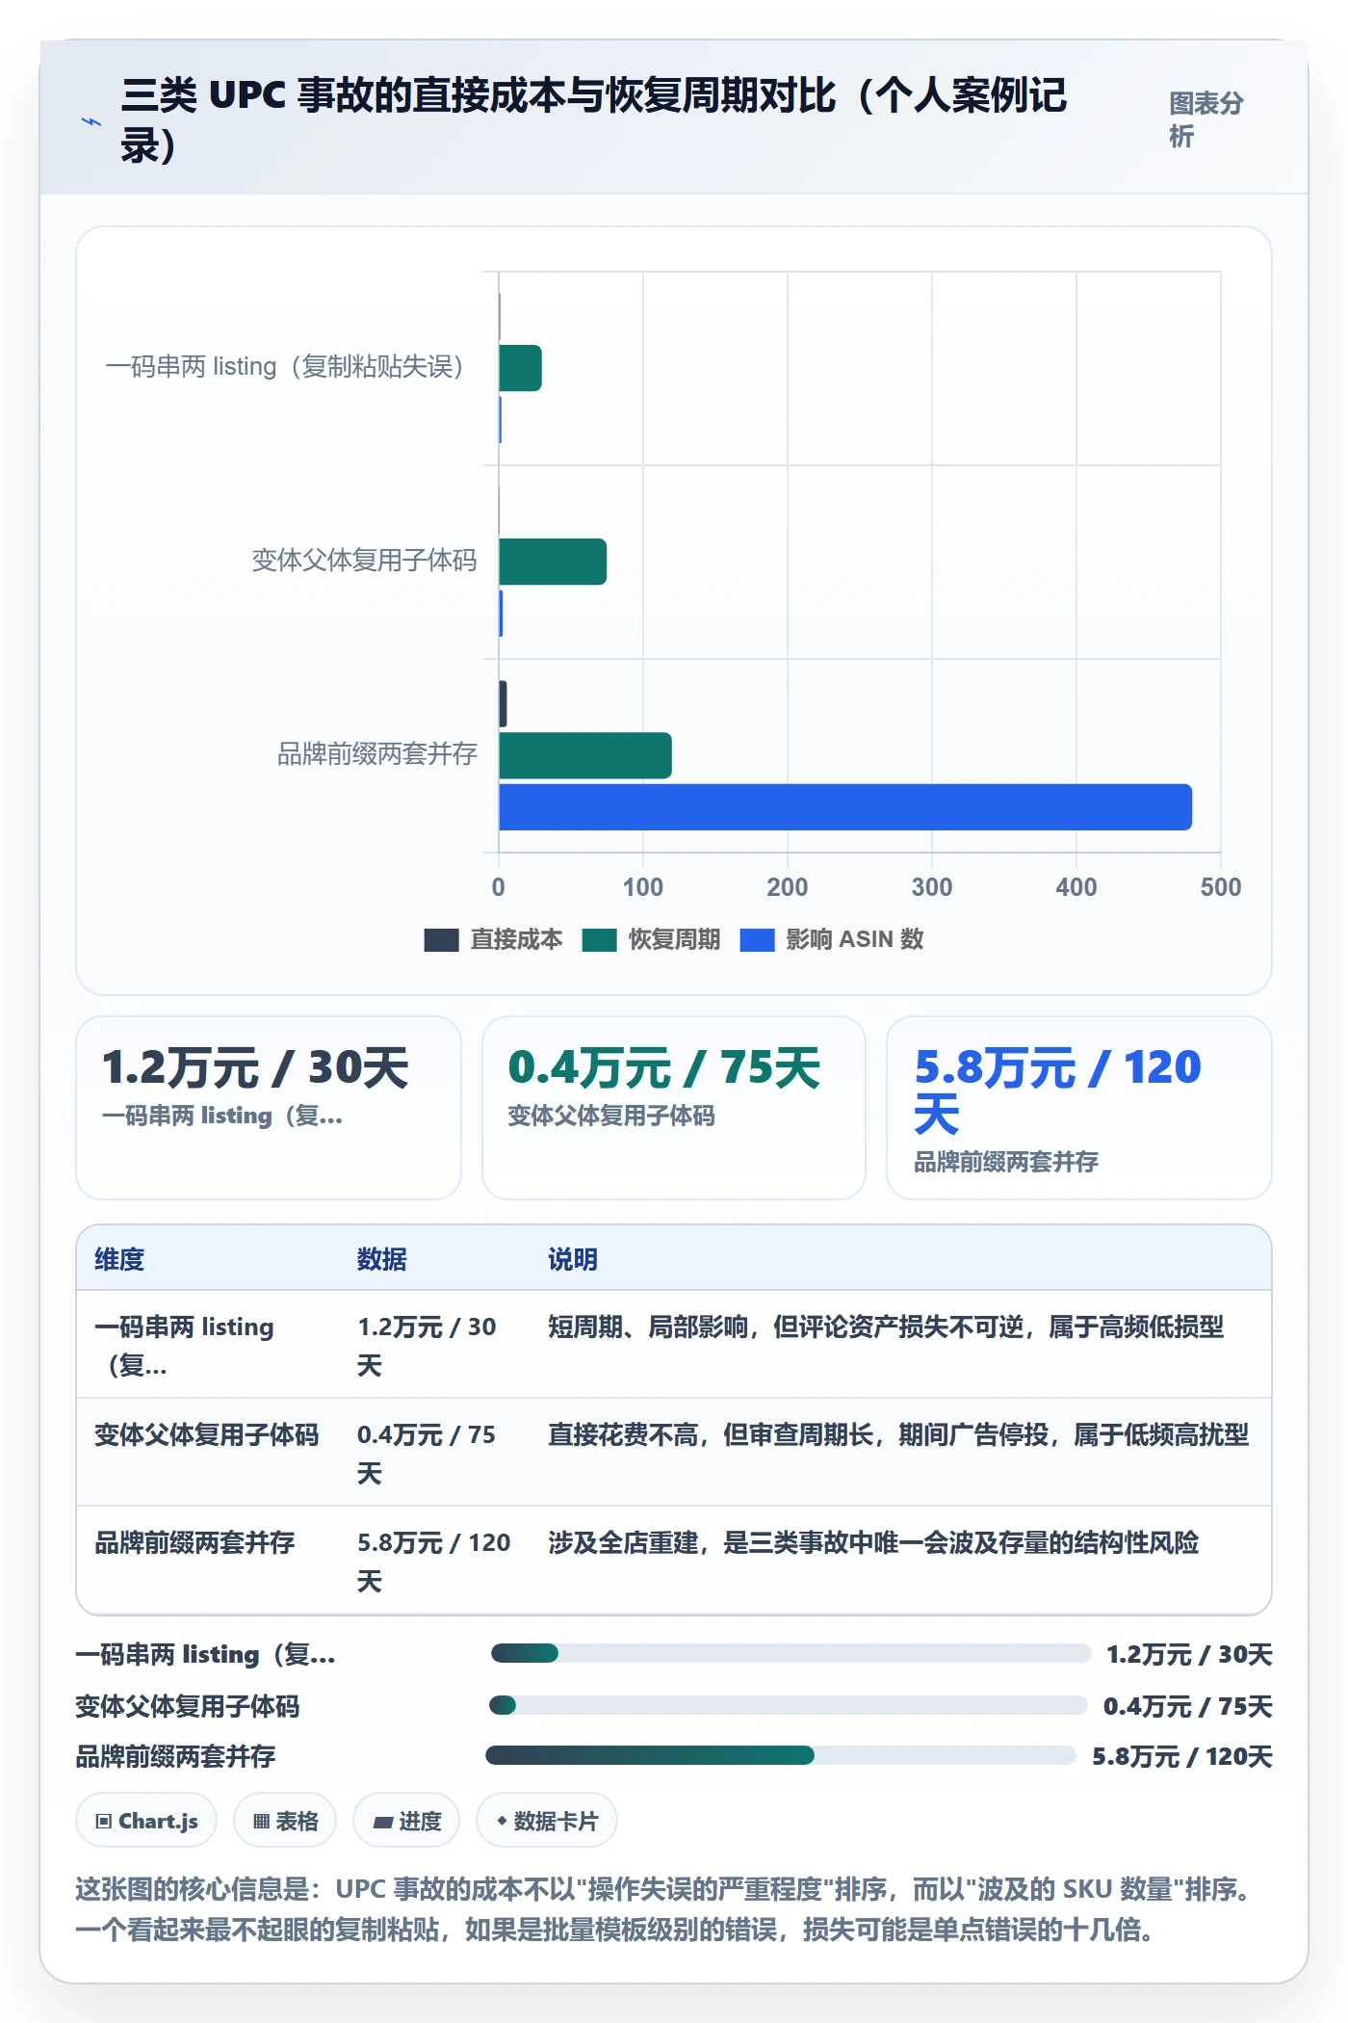The image size is (1348, 2023).
Task: Toggle the 影响 ASIN 数 legend swatch
Action: tap(757, 939)
